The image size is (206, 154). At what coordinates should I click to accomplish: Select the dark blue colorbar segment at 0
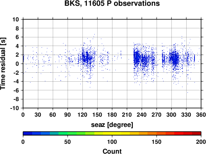(28, 133)
